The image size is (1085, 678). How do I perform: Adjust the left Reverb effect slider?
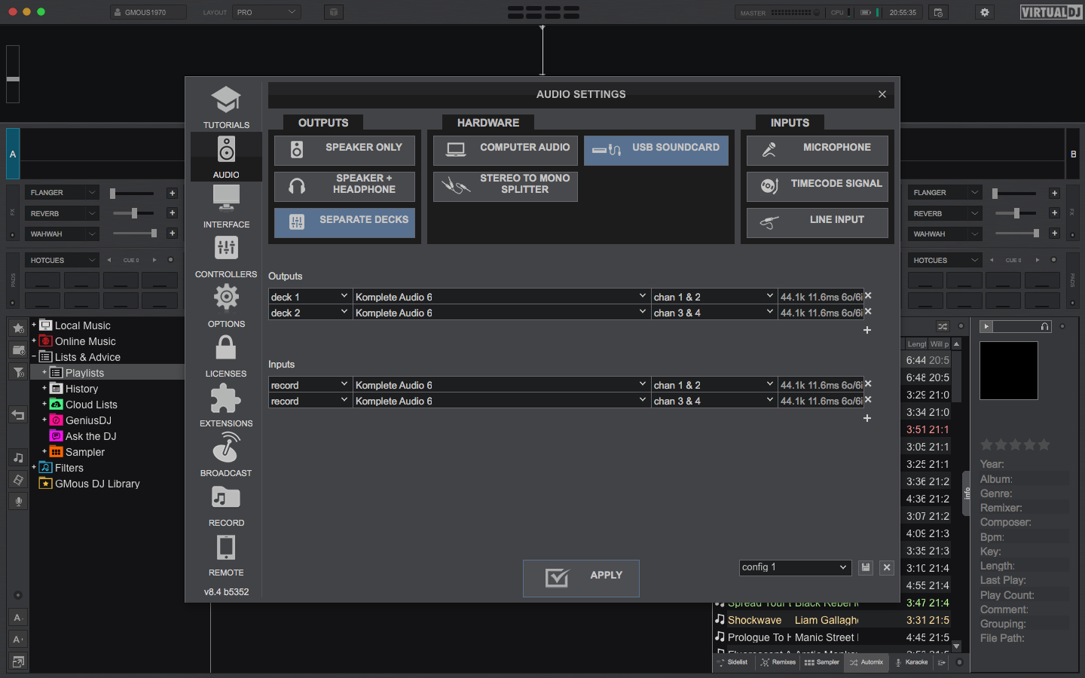134,213
